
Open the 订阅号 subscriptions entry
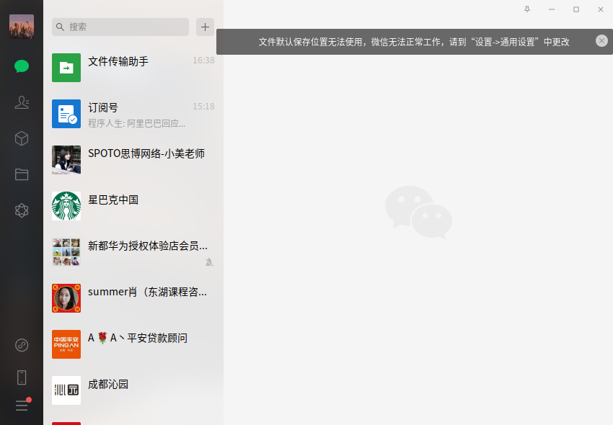click(x=133, y=114)
